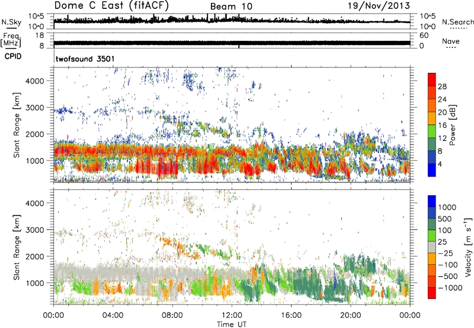This screenshot has height=328, width=474.
Task: Click the "08:00" time tick label
Action: click(172, 316)
